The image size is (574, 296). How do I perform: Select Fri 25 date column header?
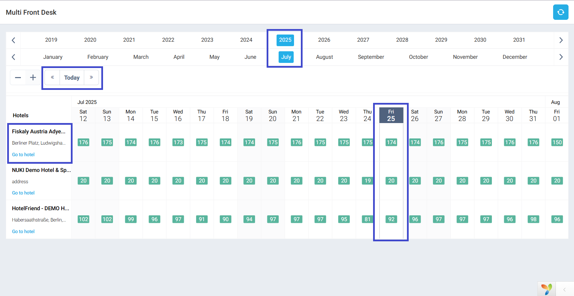click(x=391, y=116)
